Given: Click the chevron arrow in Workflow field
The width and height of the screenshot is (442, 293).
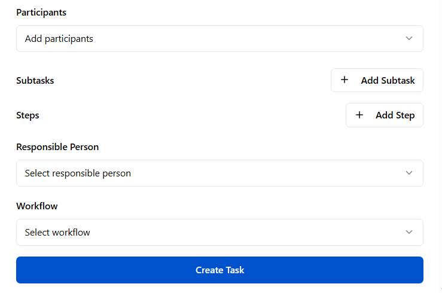Looking at the screenshot, I should pyautogui.click(x=409, y=232).
